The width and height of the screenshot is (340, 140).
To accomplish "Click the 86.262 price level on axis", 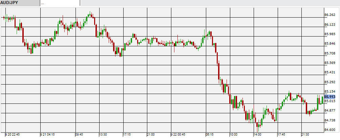I will pyautogui.click(x=330, y=15).
